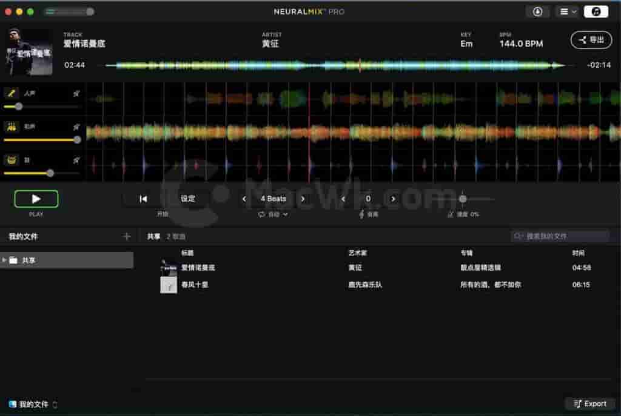
Task: Click the harmonic stem waveform lane
Action: coord(354,133)
